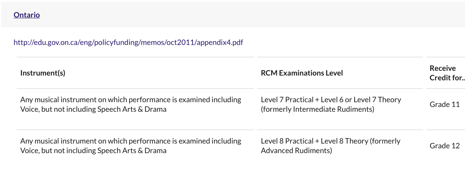Click the Grade 11 credit cell

(444, 105)
